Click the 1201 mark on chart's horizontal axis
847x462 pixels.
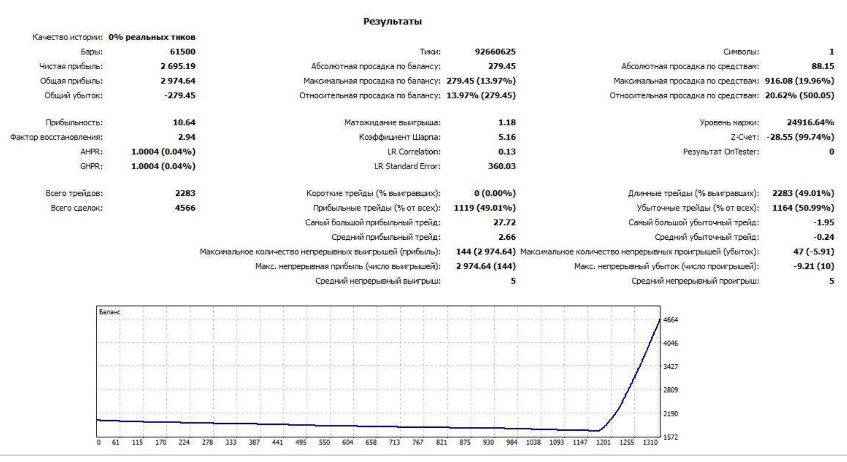pos(603,442)
